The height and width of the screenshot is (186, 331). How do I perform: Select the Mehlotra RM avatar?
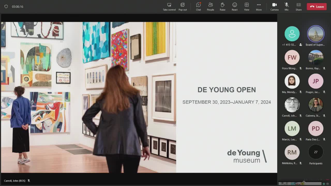point(292,152)
